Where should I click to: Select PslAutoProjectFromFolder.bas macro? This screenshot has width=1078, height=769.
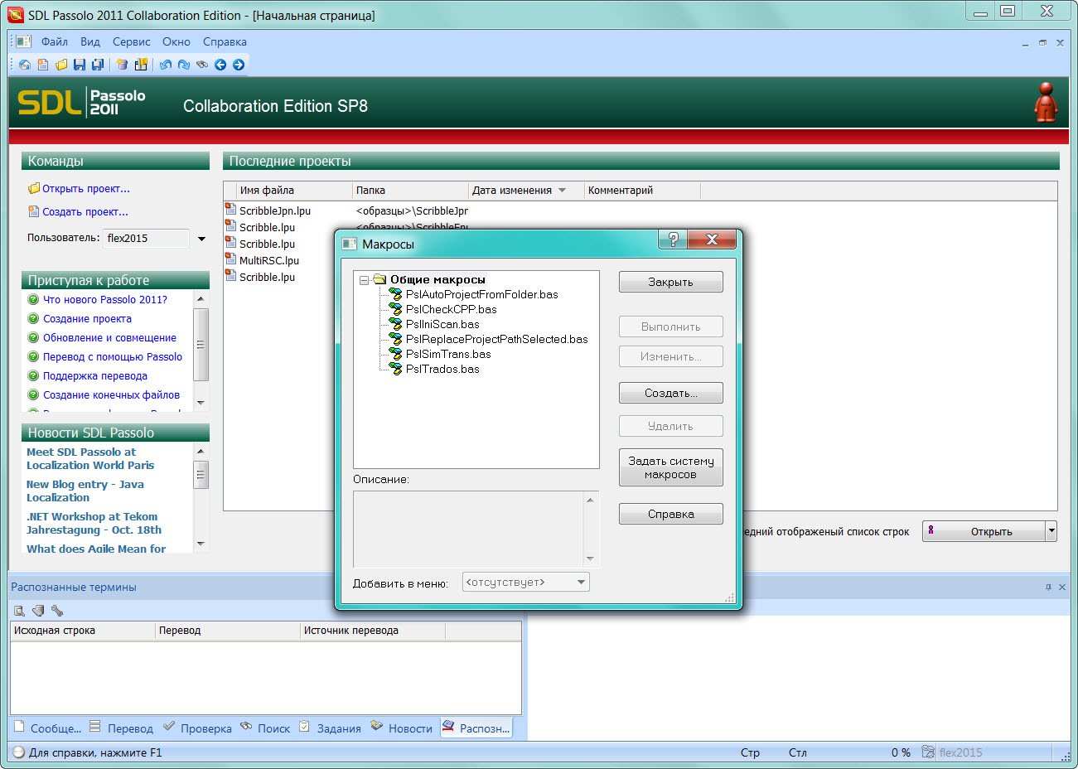tap(481, 294)
